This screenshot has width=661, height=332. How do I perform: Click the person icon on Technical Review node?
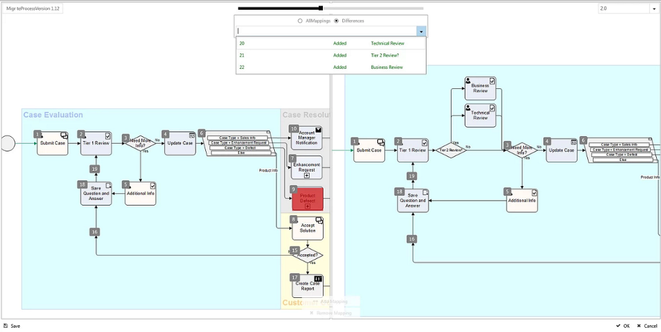click(x=468, y=108)
